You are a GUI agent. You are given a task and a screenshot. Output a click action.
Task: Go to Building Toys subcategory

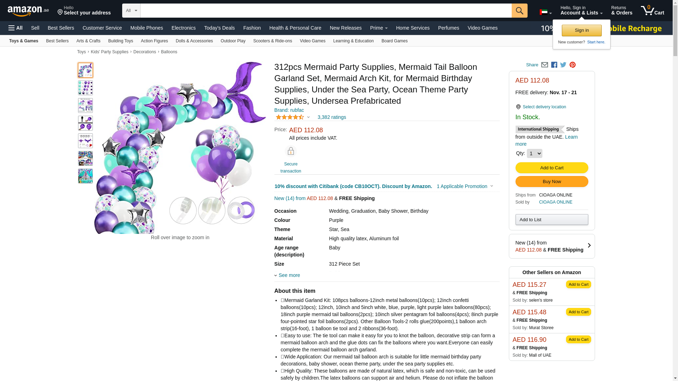pos(120,41)
